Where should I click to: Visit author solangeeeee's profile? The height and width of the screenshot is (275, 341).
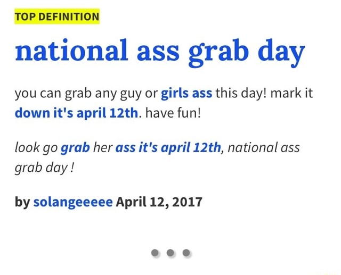tap(73, 202)
